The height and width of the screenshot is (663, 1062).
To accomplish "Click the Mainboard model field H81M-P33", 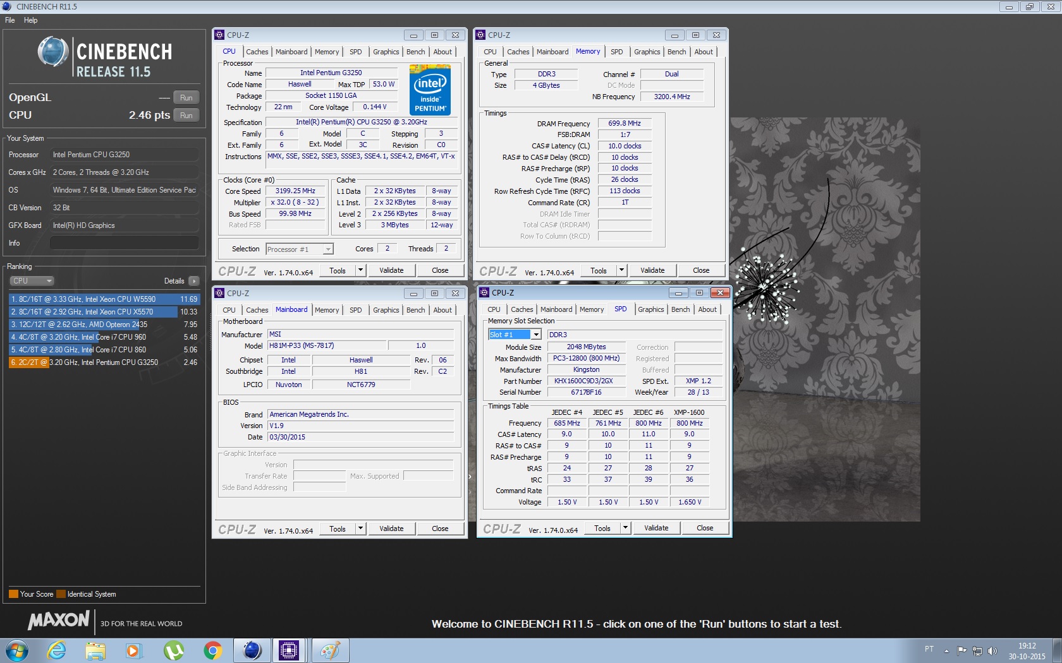I will pos(327,346).
